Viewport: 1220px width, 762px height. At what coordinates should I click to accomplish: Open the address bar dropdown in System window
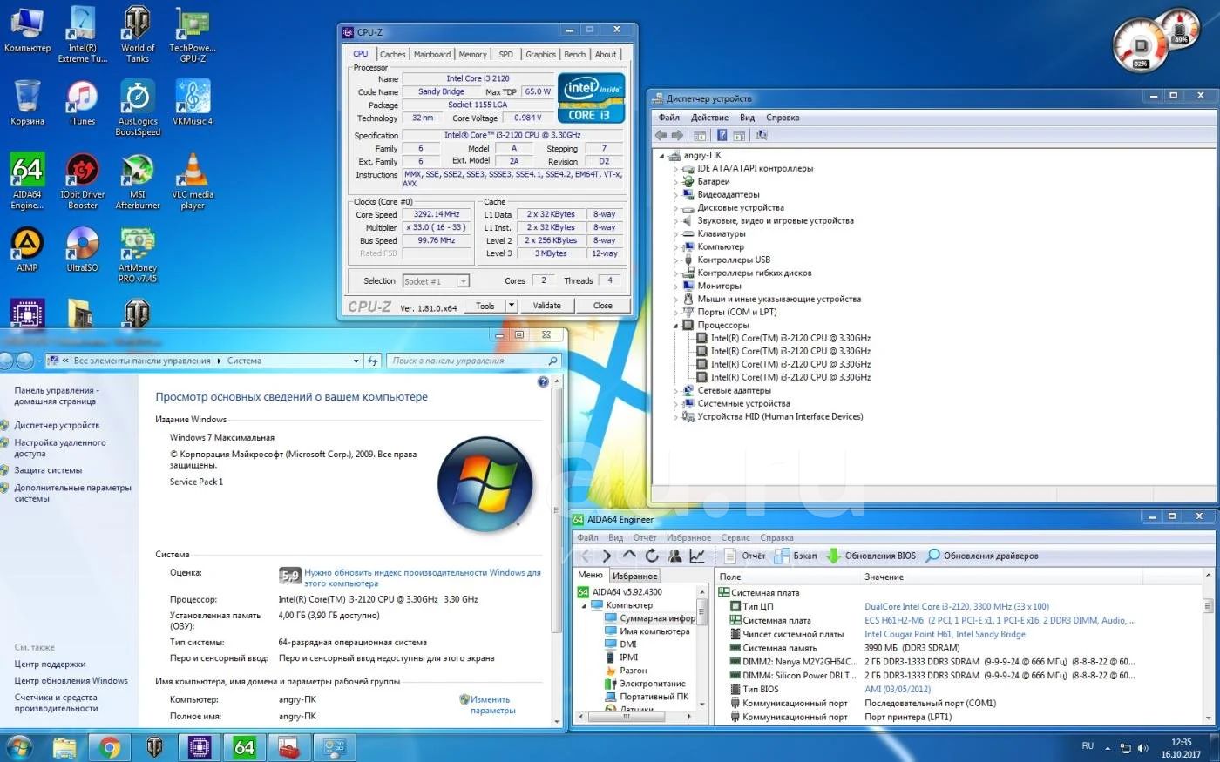tap(356, 361)
